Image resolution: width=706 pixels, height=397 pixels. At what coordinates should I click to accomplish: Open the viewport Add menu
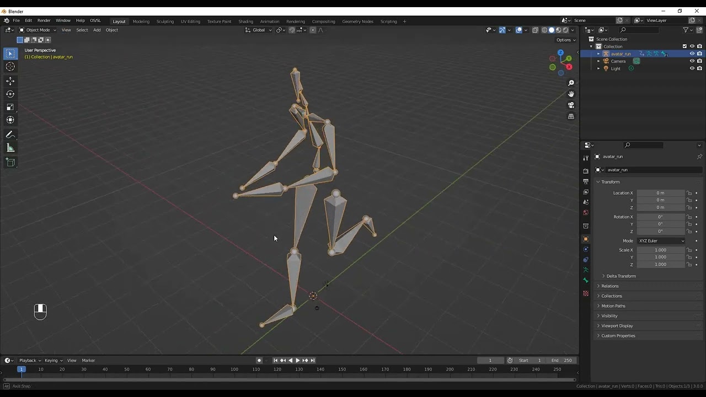pos(97,30)
